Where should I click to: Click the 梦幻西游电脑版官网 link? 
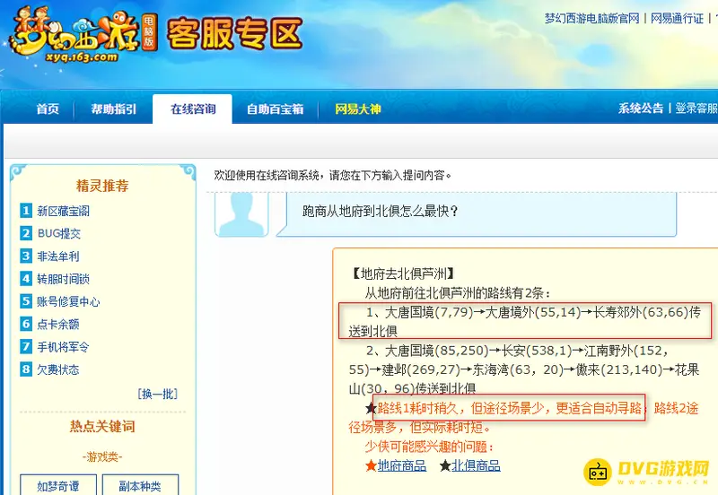click(591, 18)
